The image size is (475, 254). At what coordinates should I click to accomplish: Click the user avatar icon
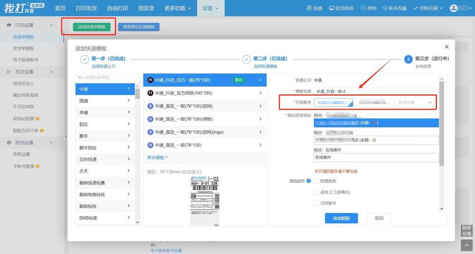(454, 8)
